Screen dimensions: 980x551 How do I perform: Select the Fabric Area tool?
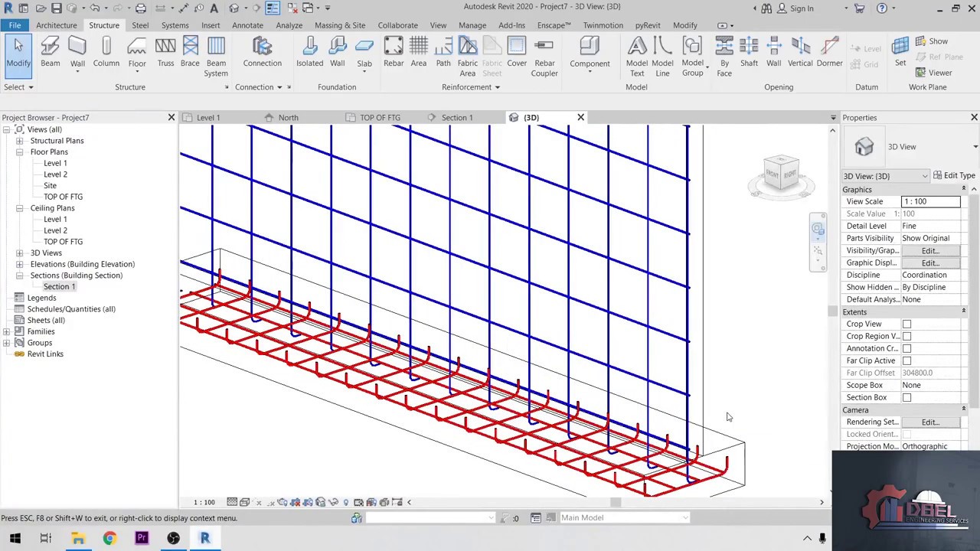pos(467,57)
